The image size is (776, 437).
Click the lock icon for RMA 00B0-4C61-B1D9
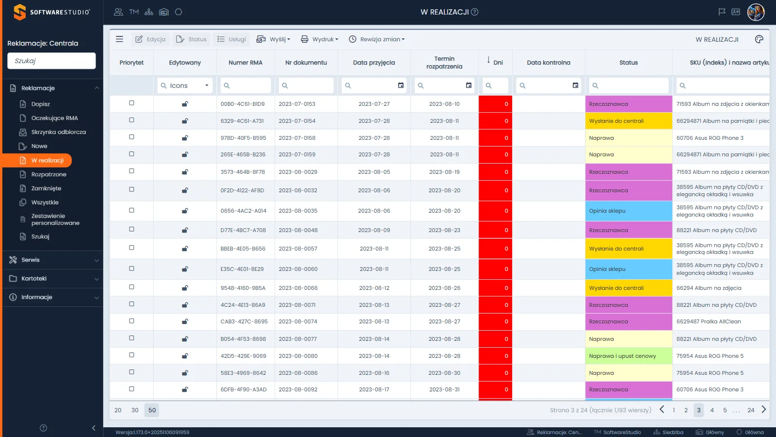185,104
